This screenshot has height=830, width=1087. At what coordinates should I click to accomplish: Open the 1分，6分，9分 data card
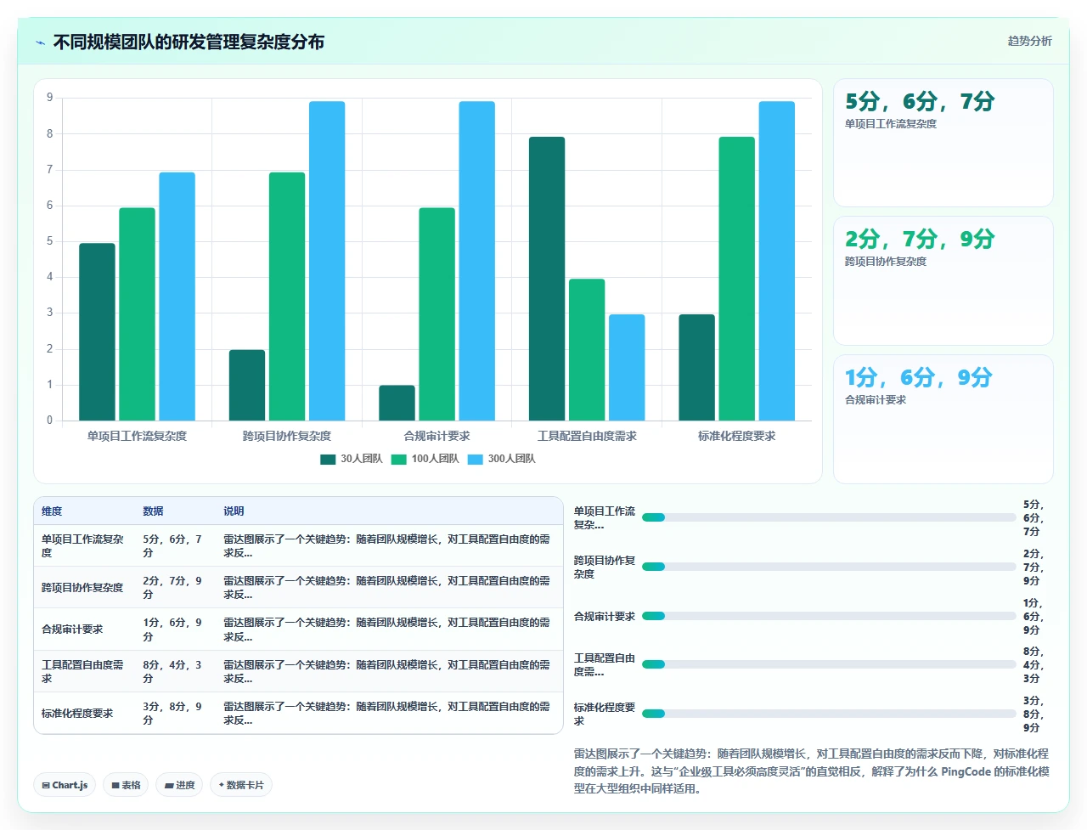tap(943, 419)
